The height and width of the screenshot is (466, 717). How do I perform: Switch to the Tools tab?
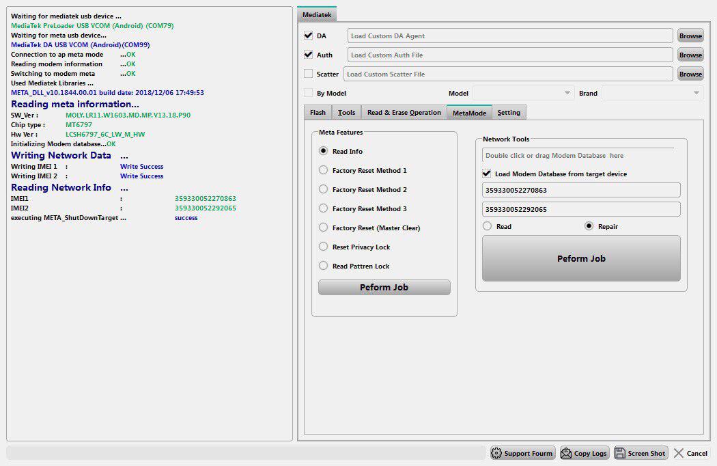click(347, 113)
